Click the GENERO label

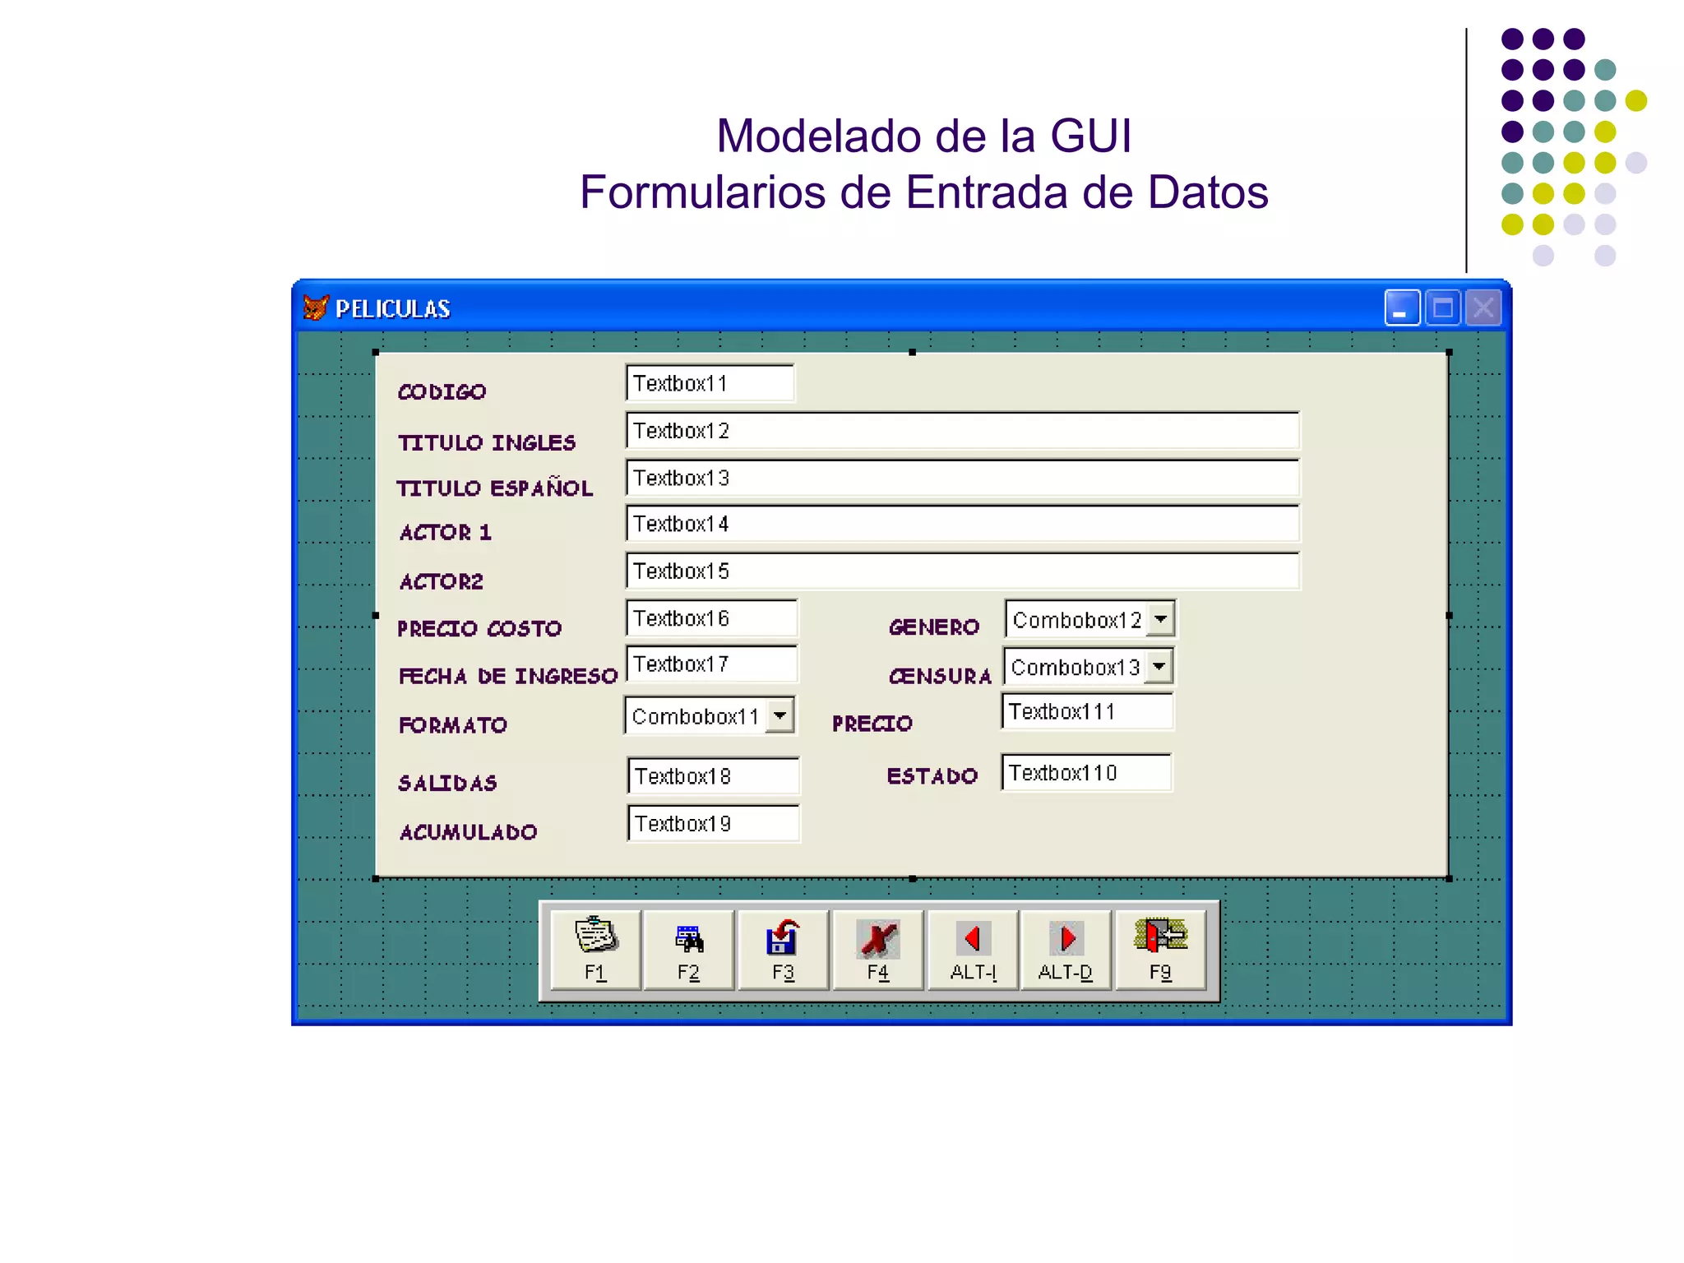pyautogui.click(x=934, y=627)
